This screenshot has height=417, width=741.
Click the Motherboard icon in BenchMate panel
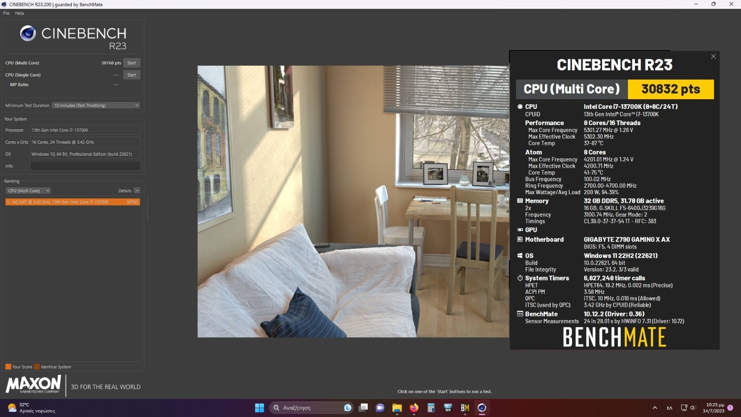pyautogui.click(x=520, y=240)
